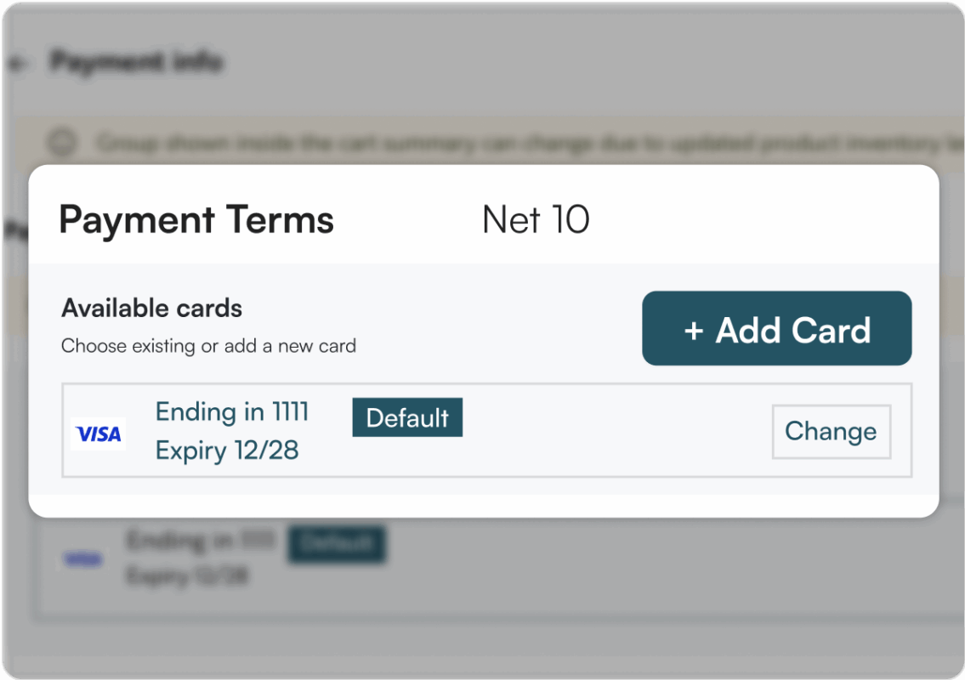Click the blurred Default badge below the dialog
965x680 pixels.
coord(337,543)
